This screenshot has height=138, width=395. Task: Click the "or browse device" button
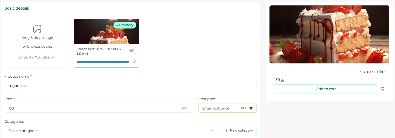(37, 46)
